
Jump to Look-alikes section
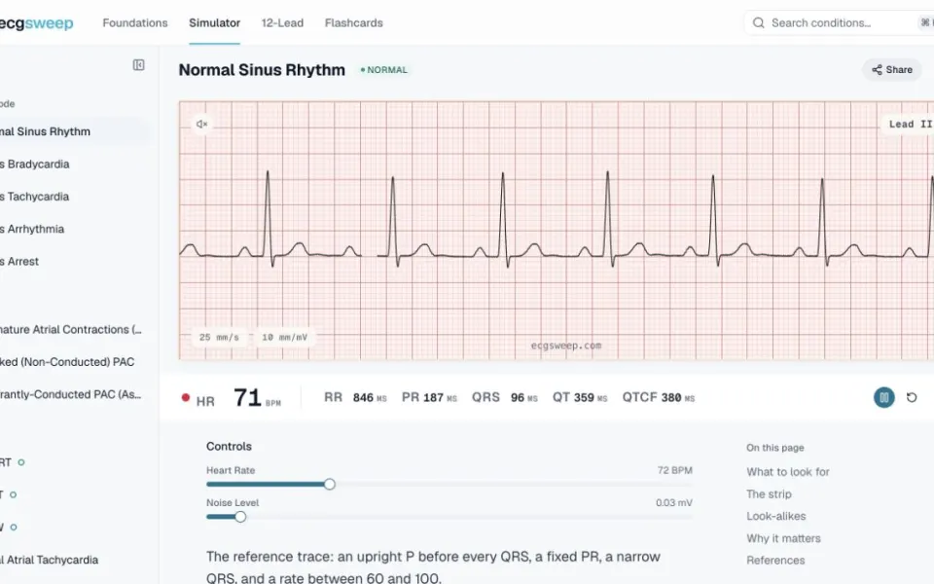[x=775, y=516]
